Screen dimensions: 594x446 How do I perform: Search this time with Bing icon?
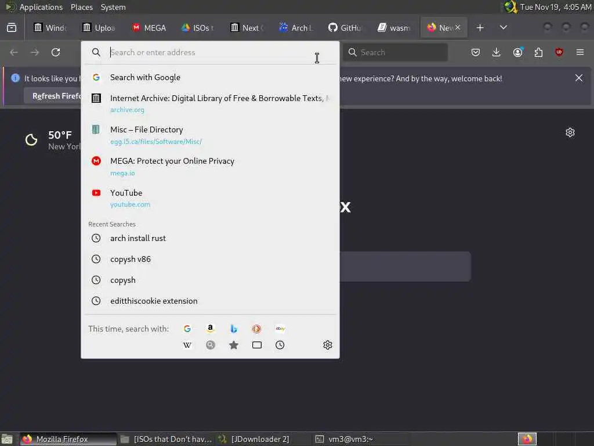234,329
